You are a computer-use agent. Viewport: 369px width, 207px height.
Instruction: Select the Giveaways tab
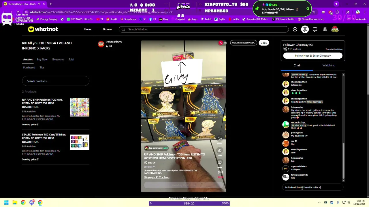[x=58, y=60]
